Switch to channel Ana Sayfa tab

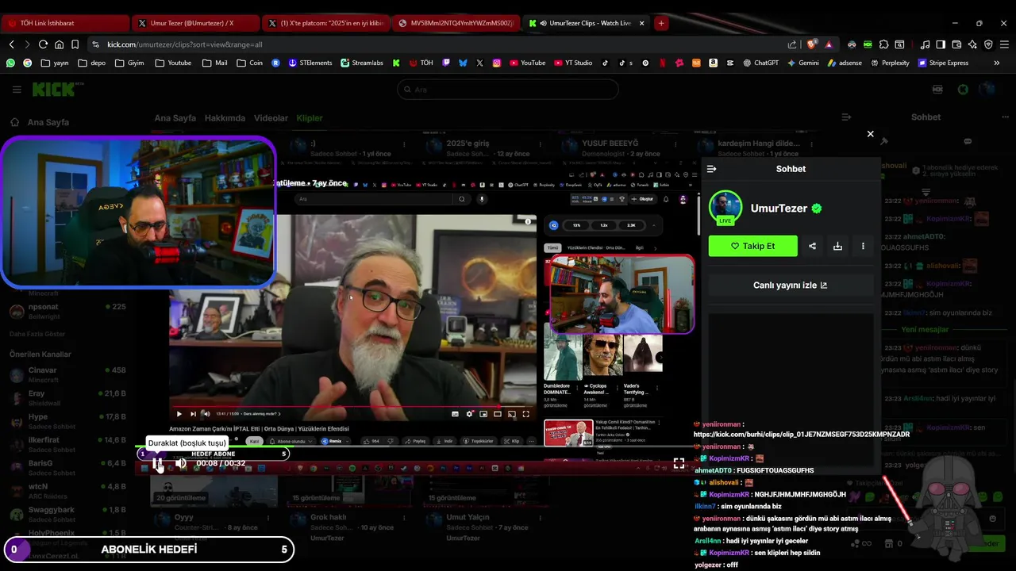[x=175, y=118]
